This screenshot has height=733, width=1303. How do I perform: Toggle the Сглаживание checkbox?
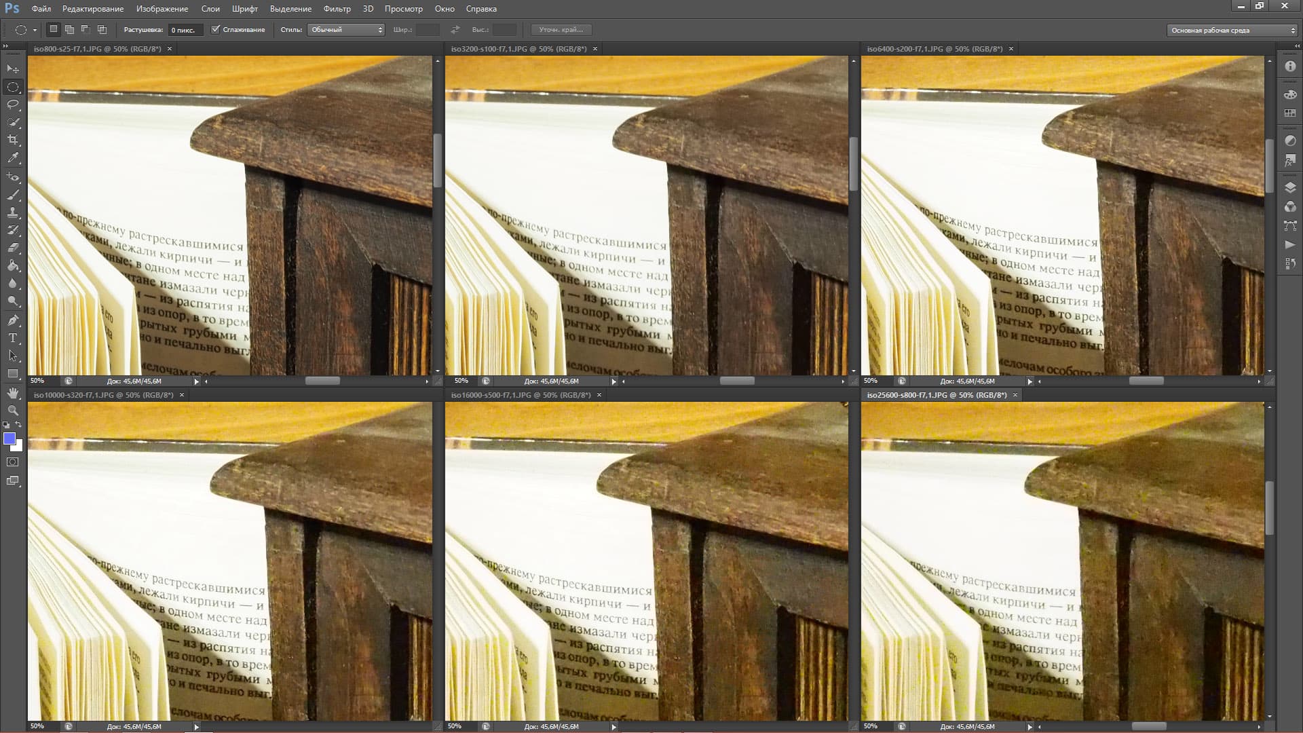(x=216, y=30)
